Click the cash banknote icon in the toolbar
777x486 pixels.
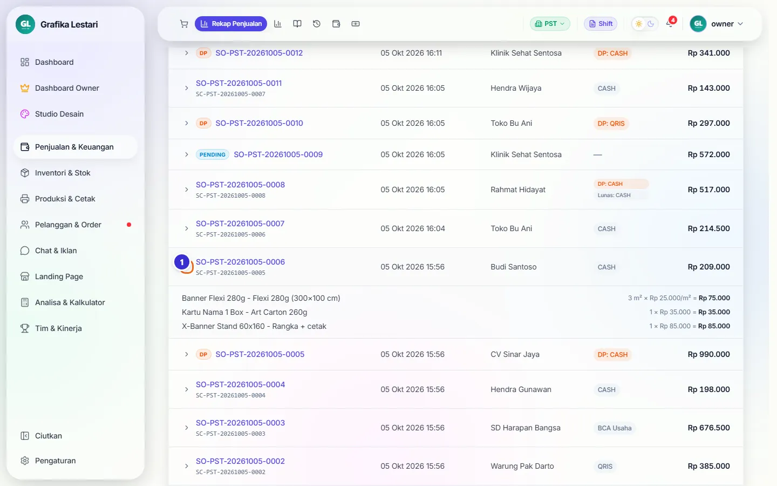click(x=356, y=24)
